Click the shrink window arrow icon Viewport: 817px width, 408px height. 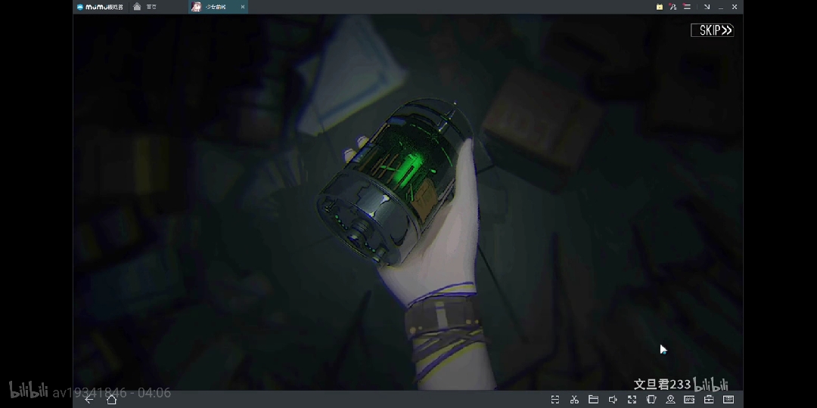point(707,7)
